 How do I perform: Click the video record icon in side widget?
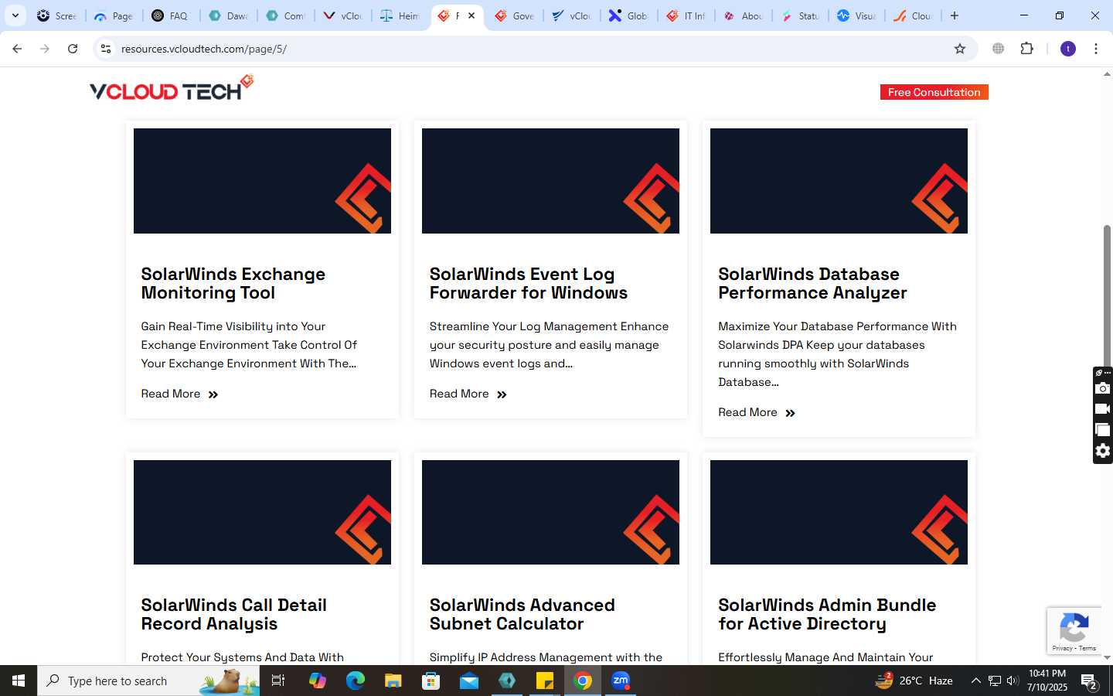[1103, 409]
